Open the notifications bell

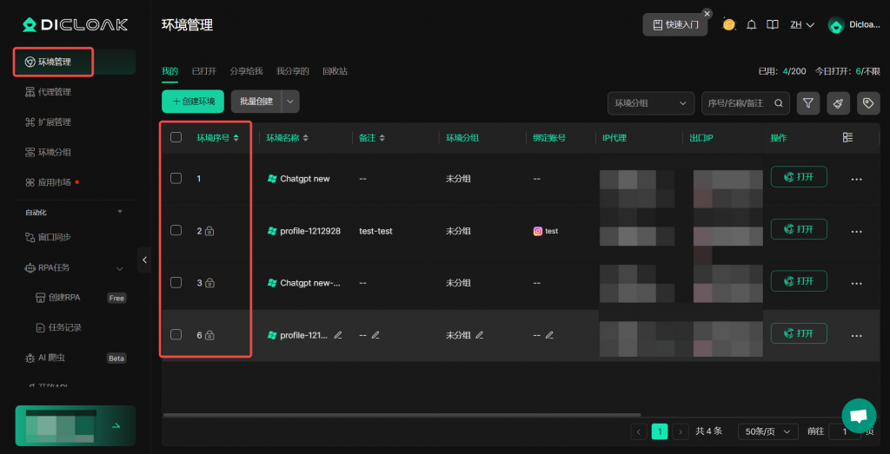click(751, 25)
